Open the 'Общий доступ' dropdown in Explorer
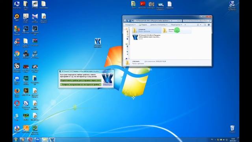This screenshot has width=252, height=142. tap(176, 25)
